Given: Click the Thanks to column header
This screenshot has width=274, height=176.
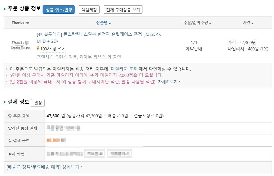Looking at the screenshot, I should pyautogui.click(x=20, y=23).
